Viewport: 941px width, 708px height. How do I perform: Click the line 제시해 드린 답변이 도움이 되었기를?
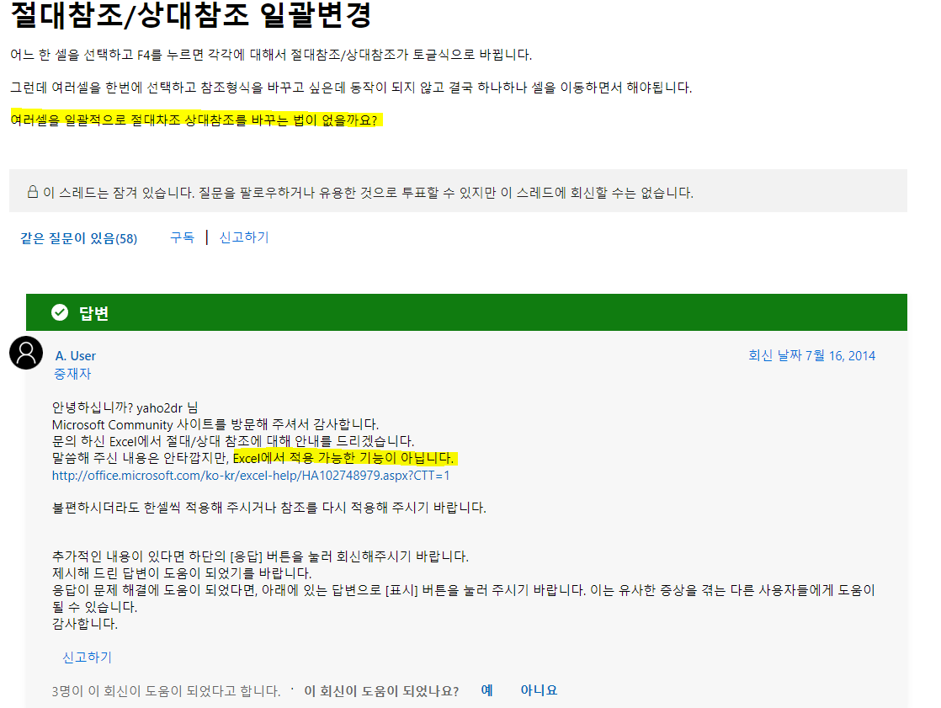[182, 573]
